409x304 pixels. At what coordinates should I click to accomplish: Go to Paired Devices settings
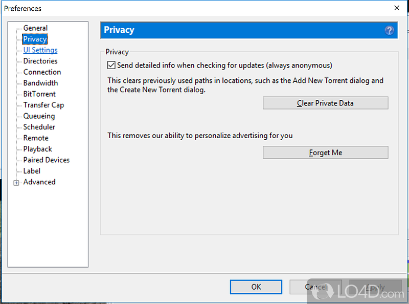click(x=46, y=160)
